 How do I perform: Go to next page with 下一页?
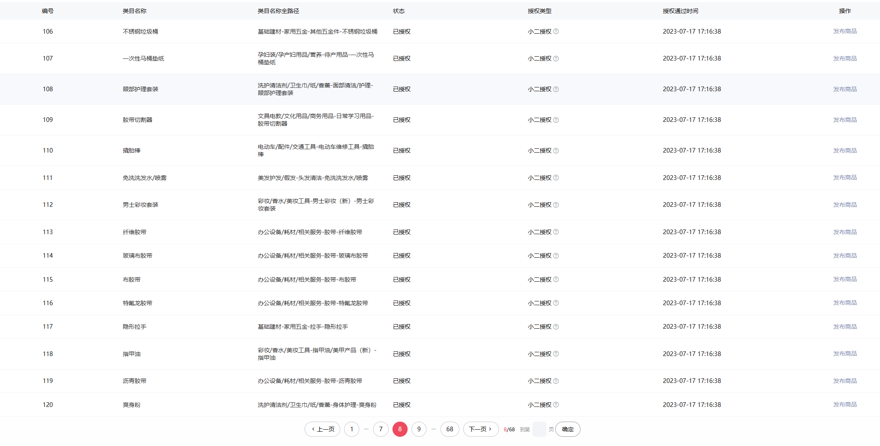coord(480,429)
